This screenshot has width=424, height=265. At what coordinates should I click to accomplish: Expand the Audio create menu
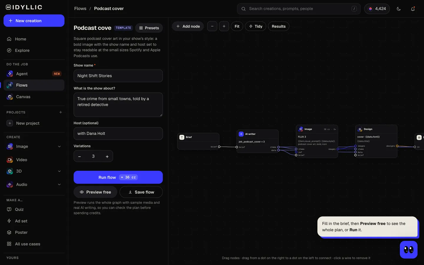pyautogui.click(x=59, y=184)
